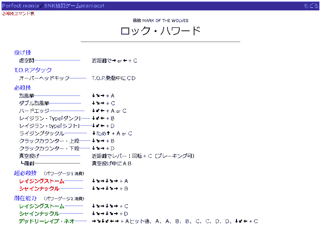
Task: Click the 潜在能力 section heading
Action: pyautogui.click(x=25, y=198)
